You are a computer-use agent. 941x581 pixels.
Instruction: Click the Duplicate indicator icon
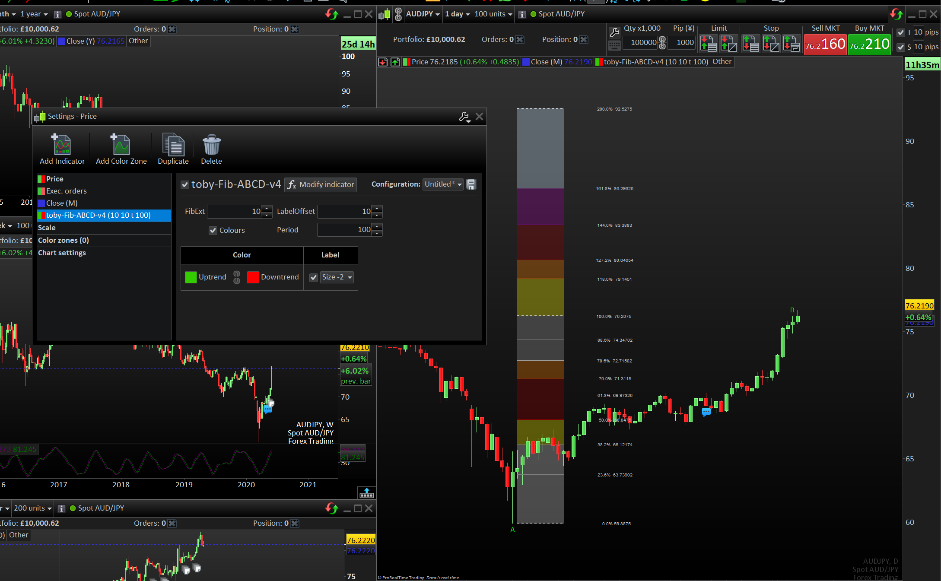173,145
